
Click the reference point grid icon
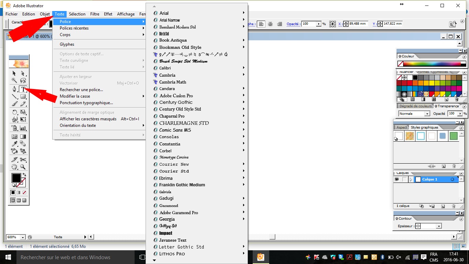[332, 24]
